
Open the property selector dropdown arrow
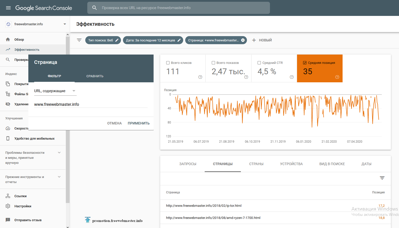click(x=65, y=24)
